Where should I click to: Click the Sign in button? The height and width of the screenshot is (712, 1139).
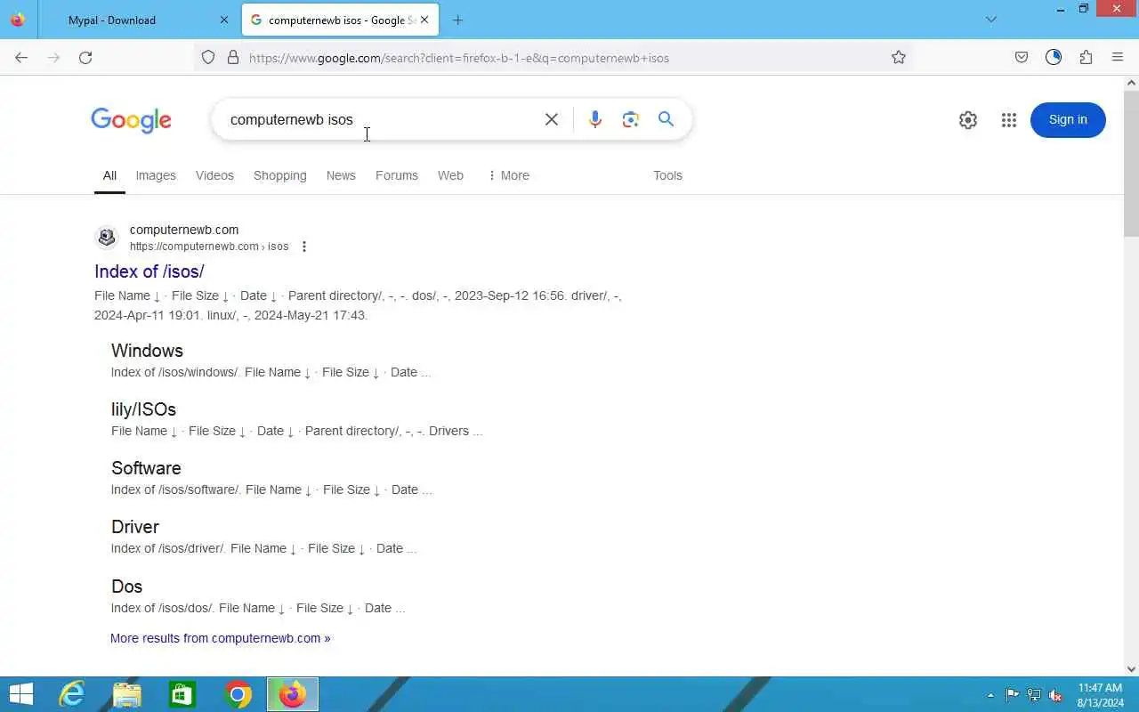(1068, 120)
